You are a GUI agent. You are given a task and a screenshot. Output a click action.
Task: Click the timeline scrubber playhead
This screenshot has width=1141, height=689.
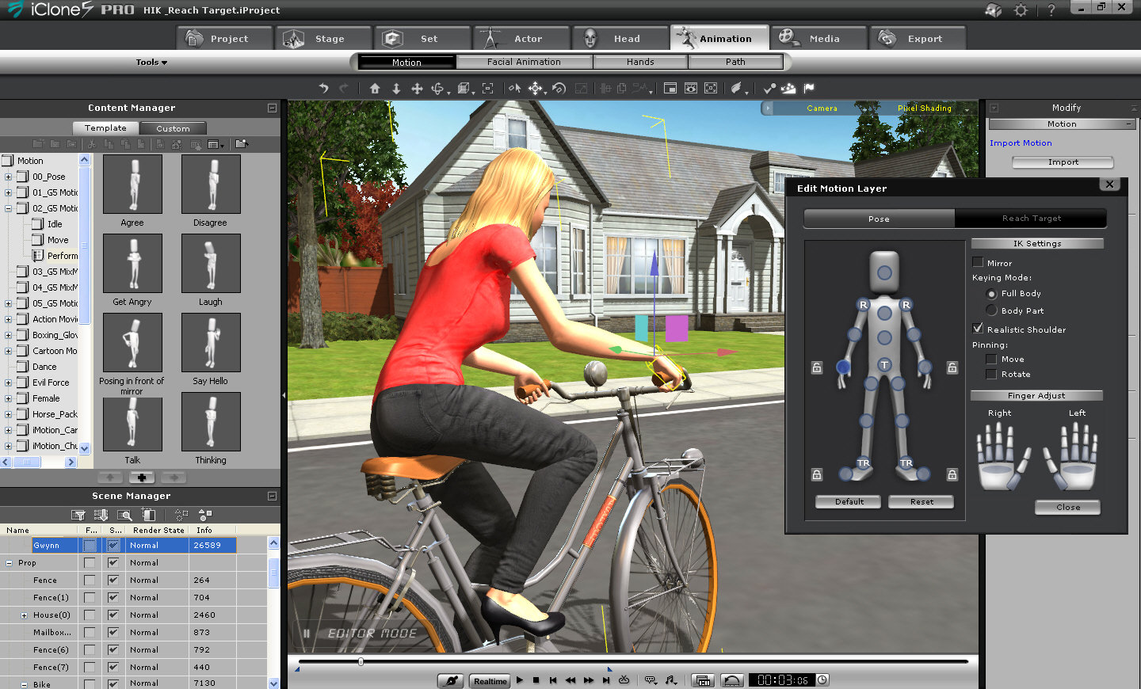tap(361, 661)
